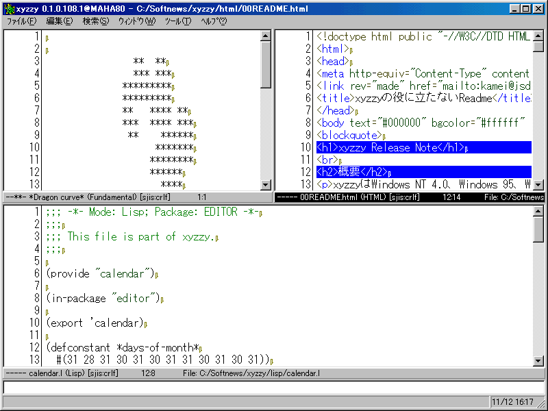Viewport: 548px width, 411px height.
Task: Click the asterisk row on line 13 of Dragon curve
Action: 171,184
